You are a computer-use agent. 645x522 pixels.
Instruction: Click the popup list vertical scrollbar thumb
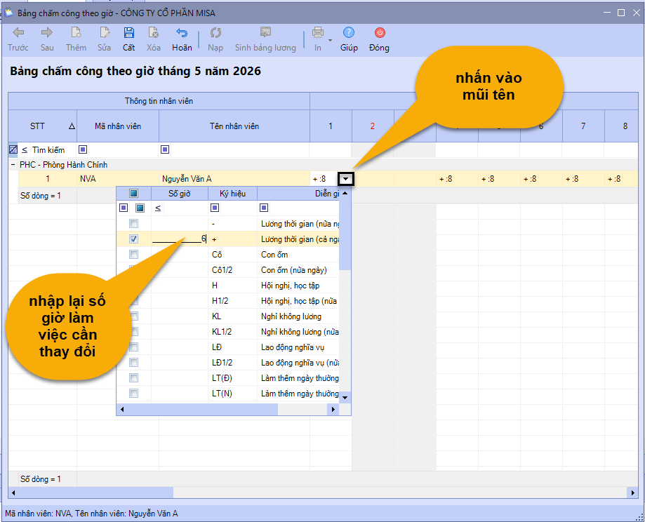[345, 234]
